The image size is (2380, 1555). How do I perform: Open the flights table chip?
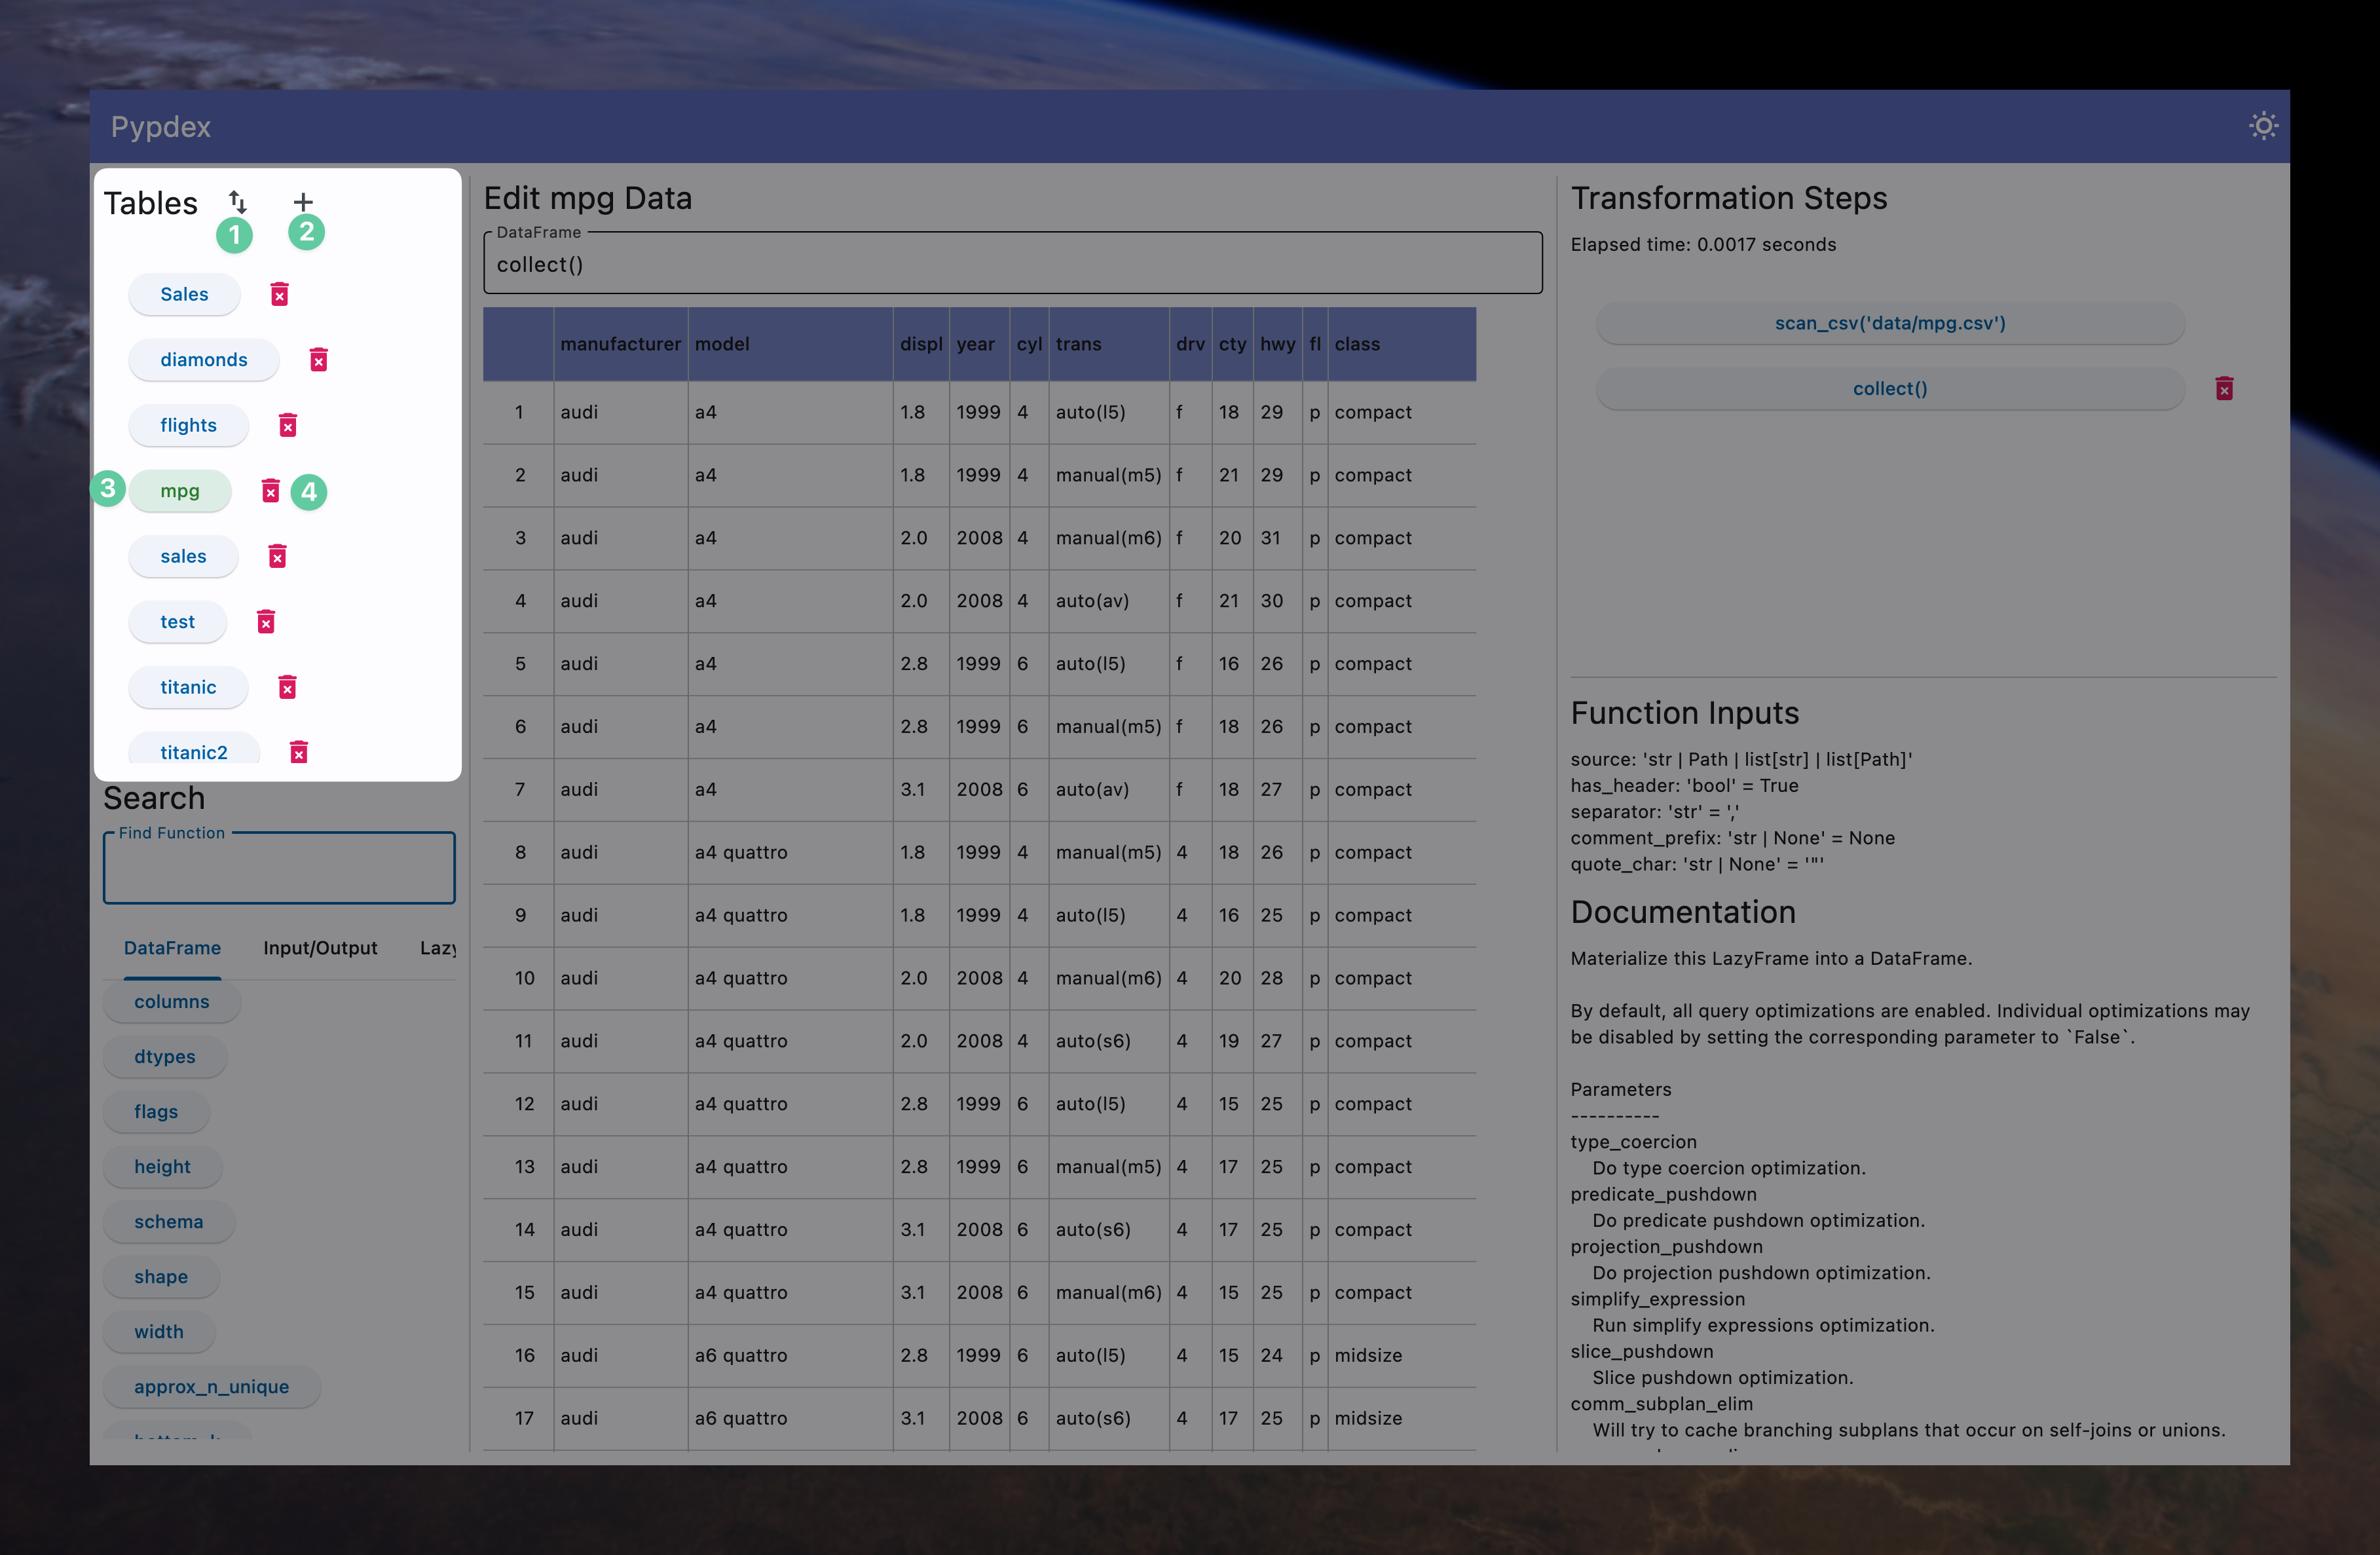(188, 425)
